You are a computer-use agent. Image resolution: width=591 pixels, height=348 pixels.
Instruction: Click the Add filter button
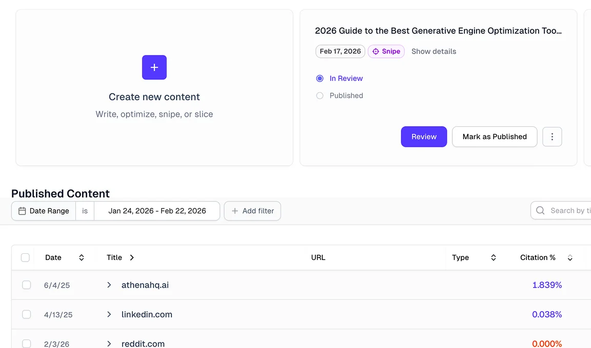coord(252,211)
